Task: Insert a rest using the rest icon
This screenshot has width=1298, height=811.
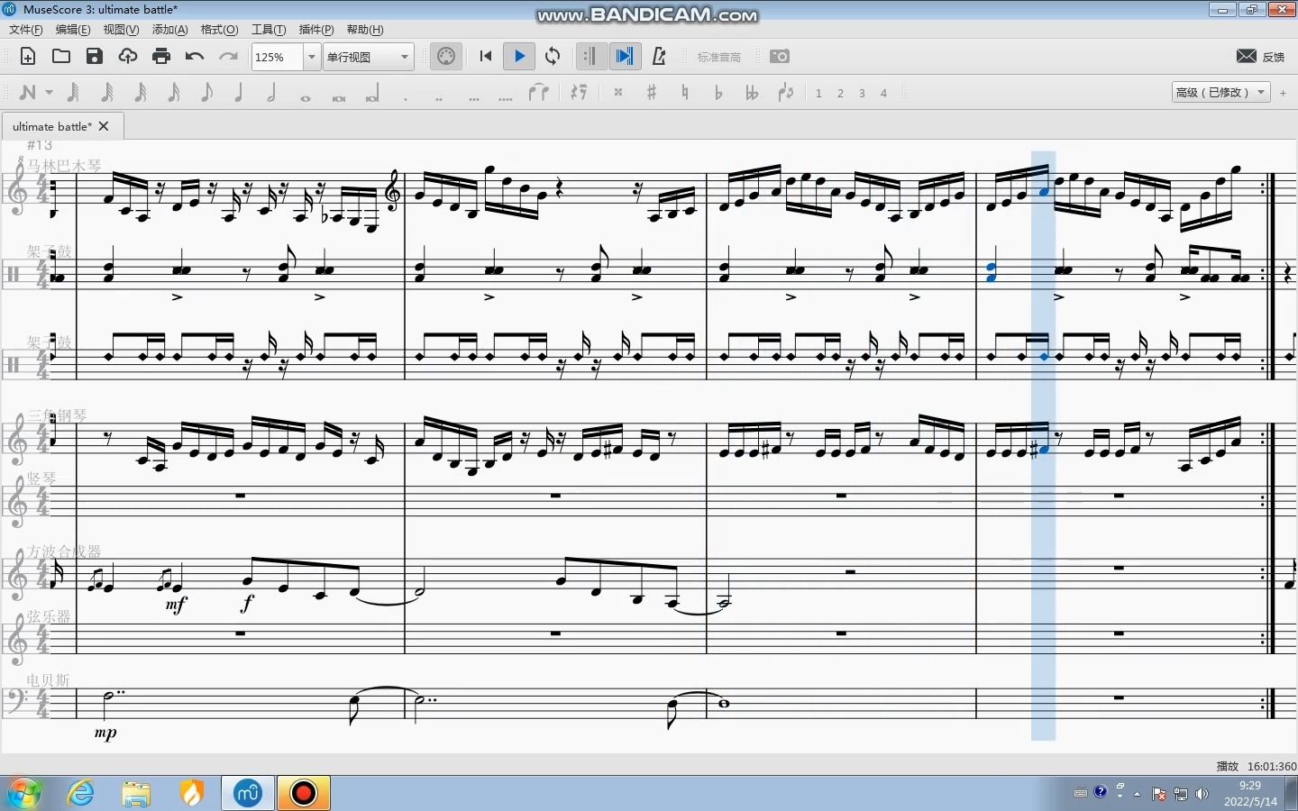Action: (x=579, y=93)
